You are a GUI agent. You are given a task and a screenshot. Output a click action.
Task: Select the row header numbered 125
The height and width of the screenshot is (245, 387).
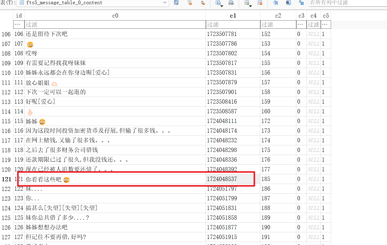tap(6, 218)
